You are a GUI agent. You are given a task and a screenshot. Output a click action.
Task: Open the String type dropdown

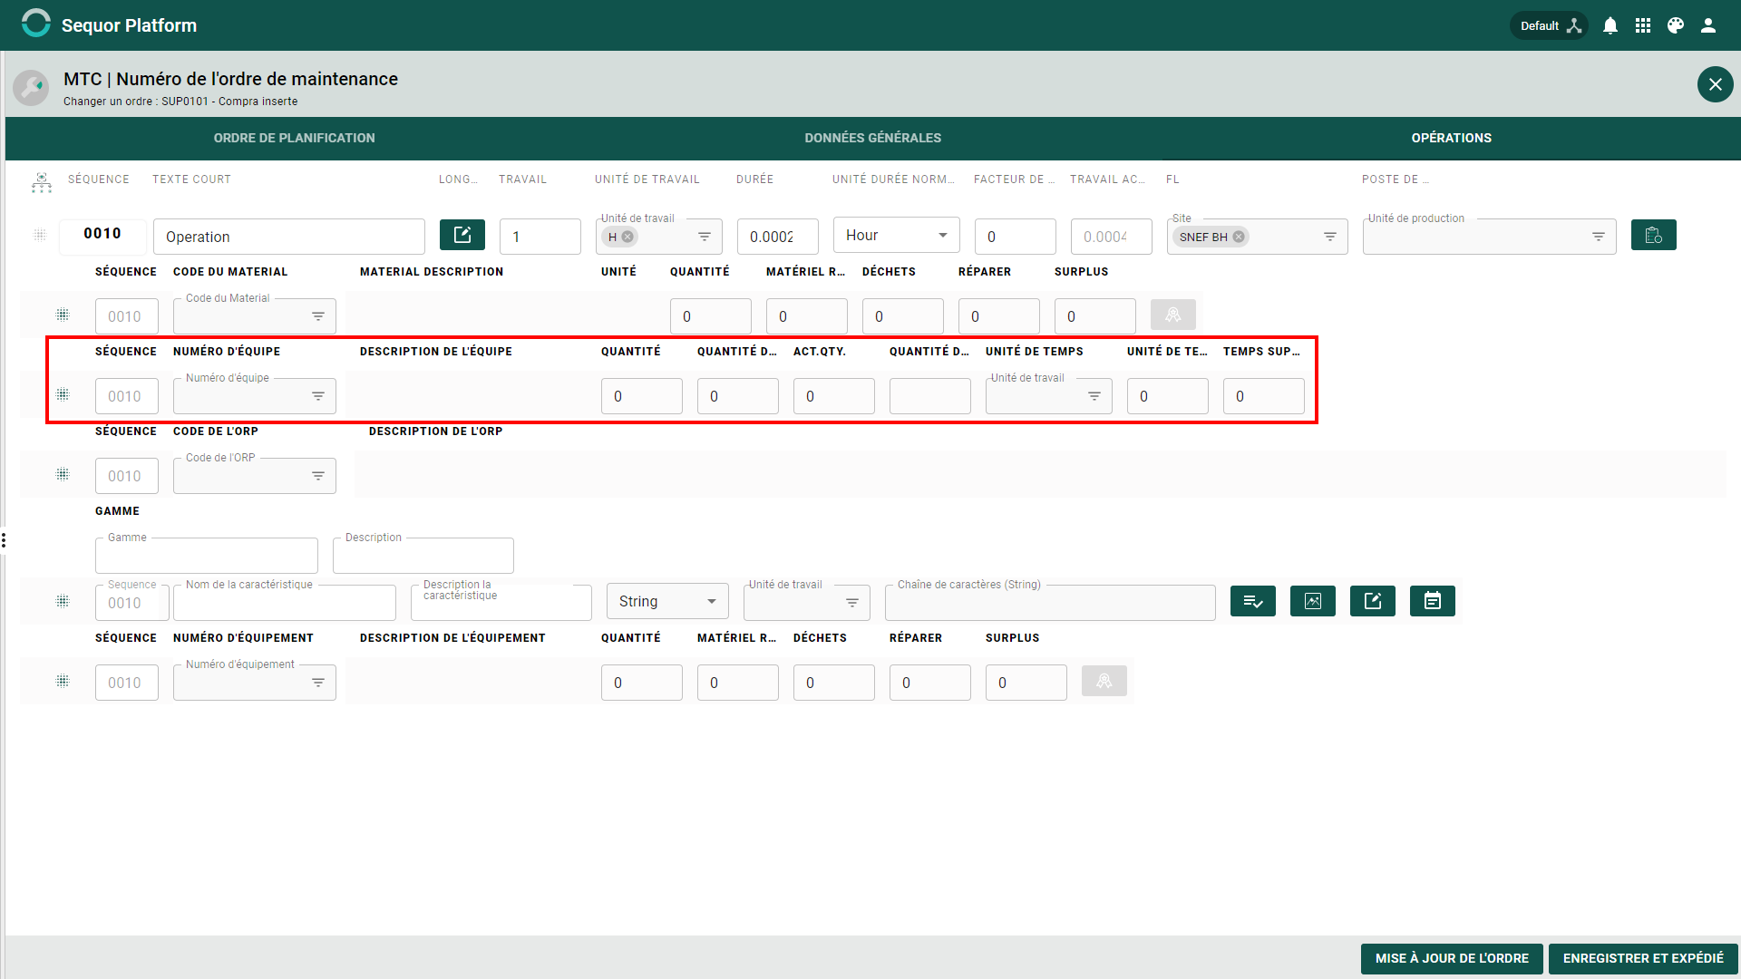(667, 601)
